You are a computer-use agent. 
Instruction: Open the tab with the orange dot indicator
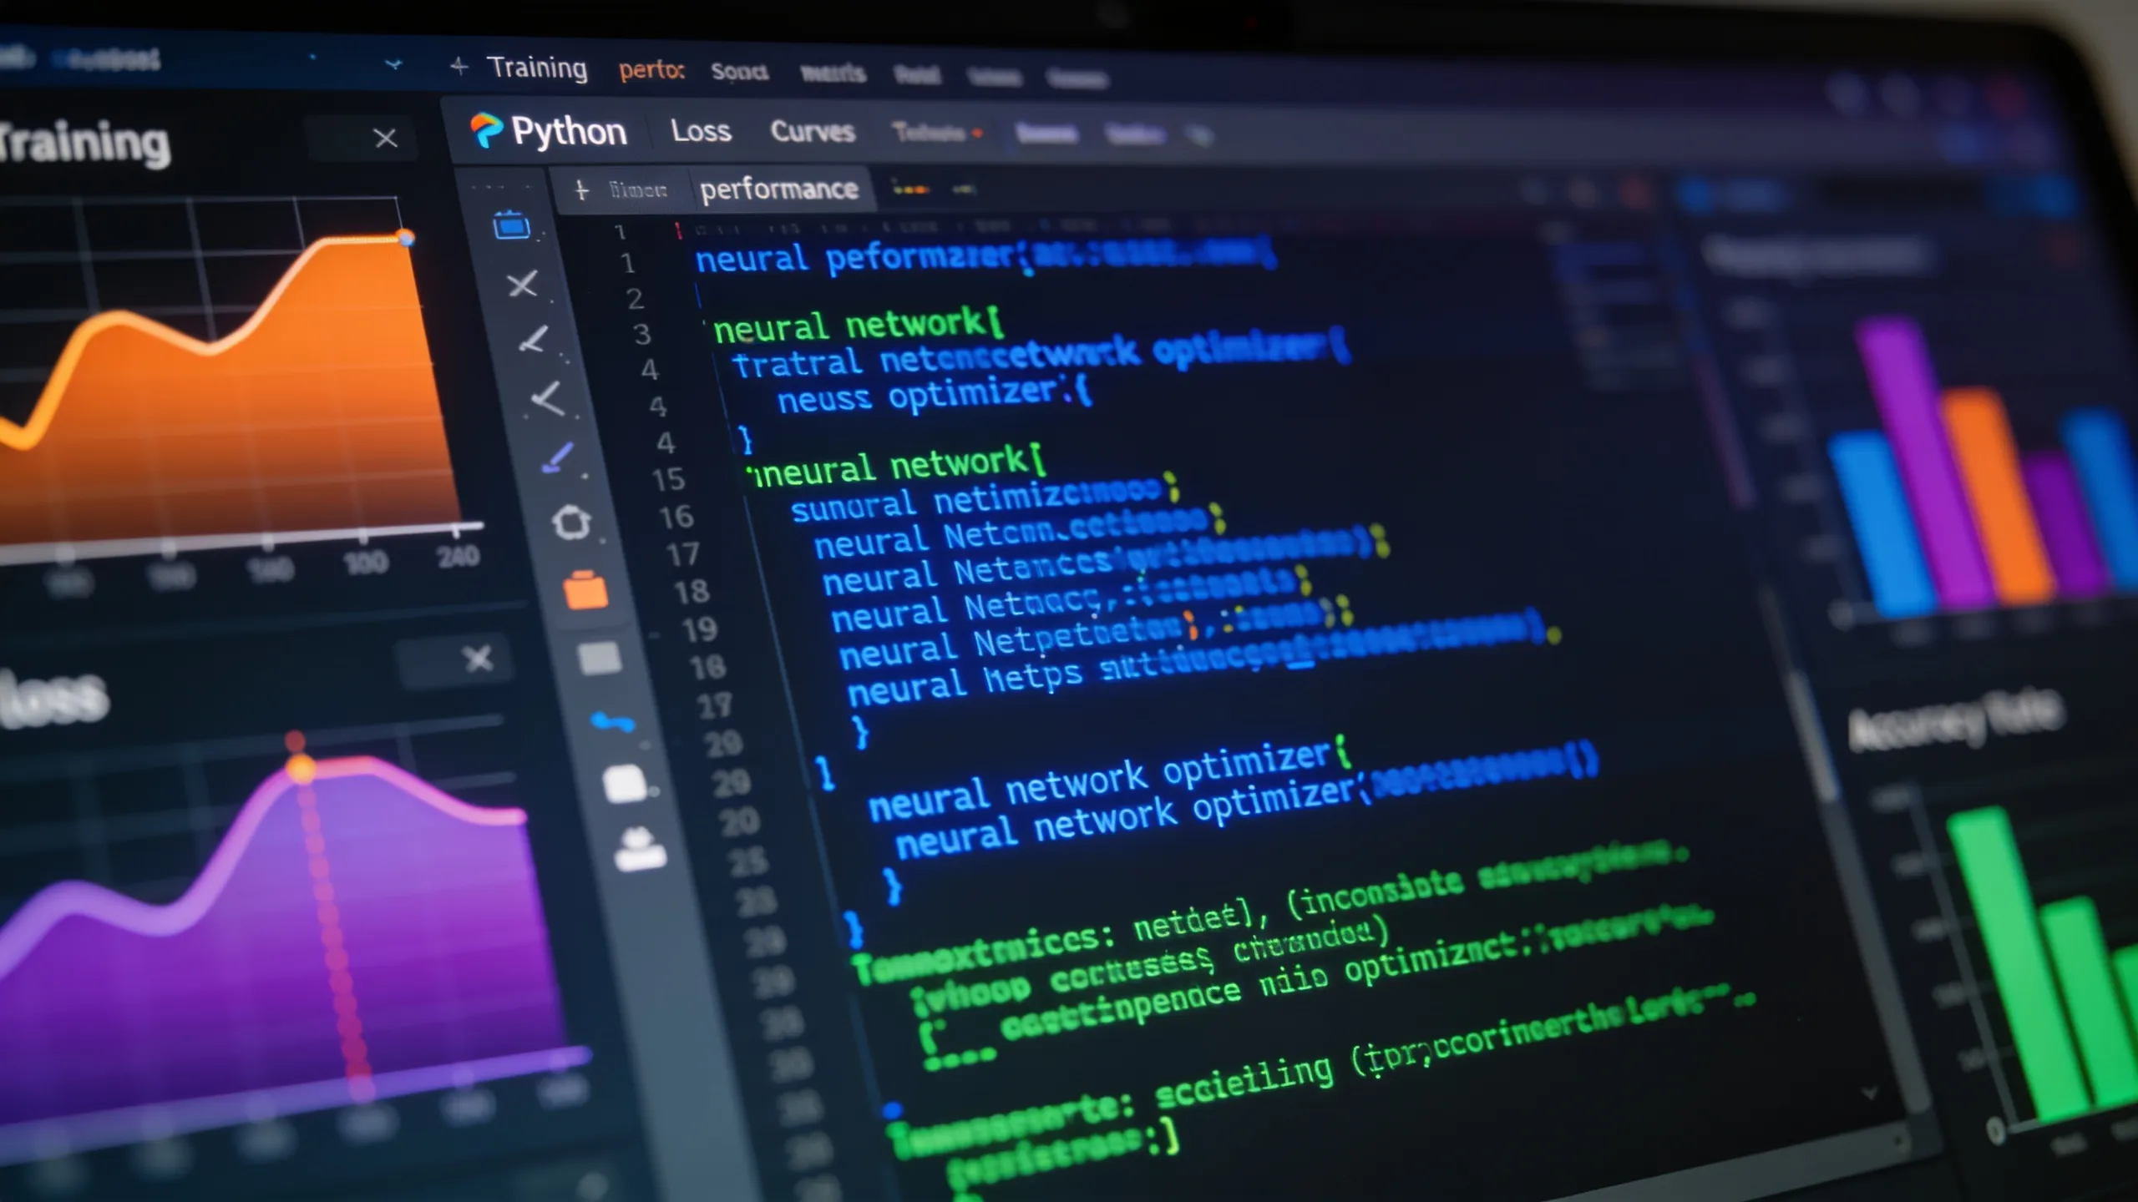coord(937,133)
